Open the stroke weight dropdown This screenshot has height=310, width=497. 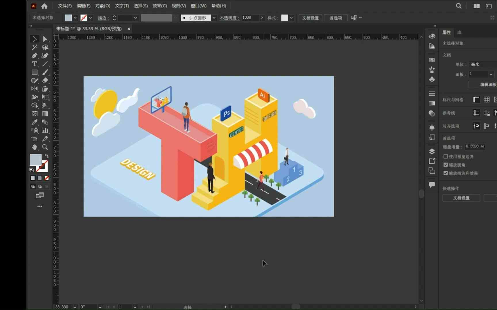(x=135, y=18)
